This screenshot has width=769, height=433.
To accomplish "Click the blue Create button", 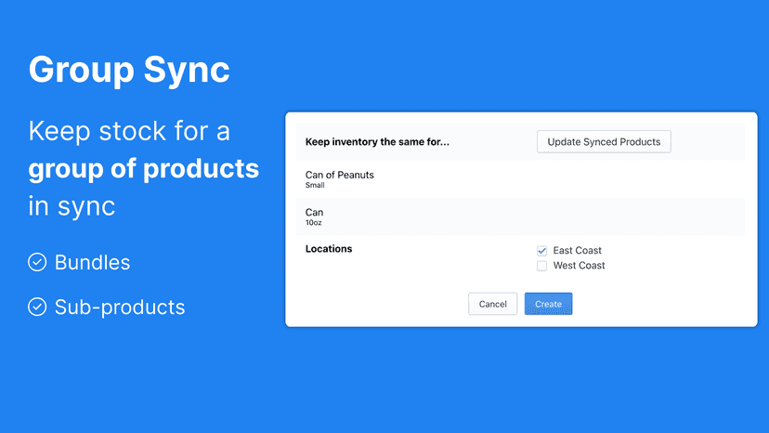I will click(x=548, y=304).
